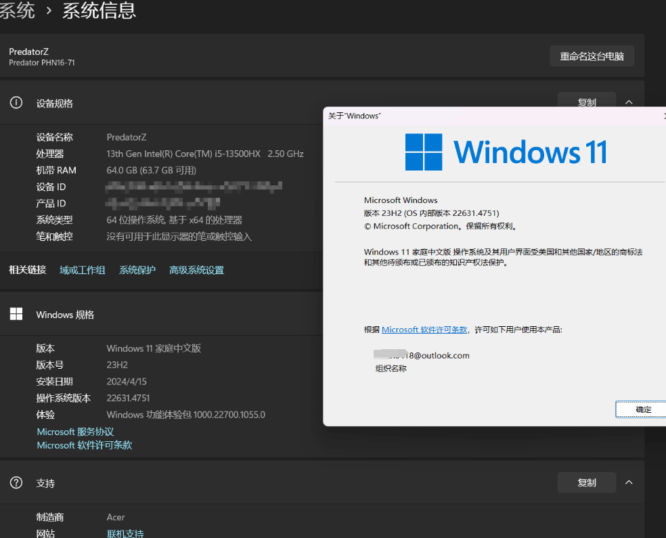Click the outlook.com email in About dialog

tap(422, 355)
